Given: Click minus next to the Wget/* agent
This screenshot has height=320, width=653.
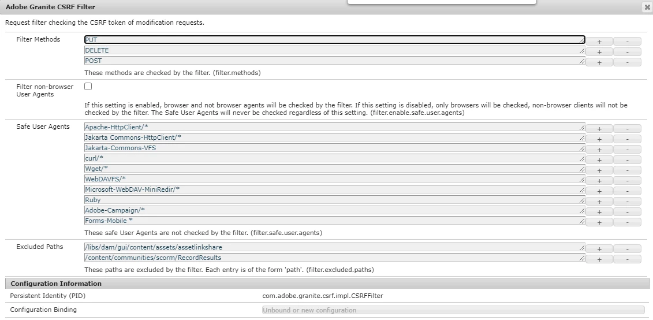Looking at the screenshot, I should click(x=627, y=170).
